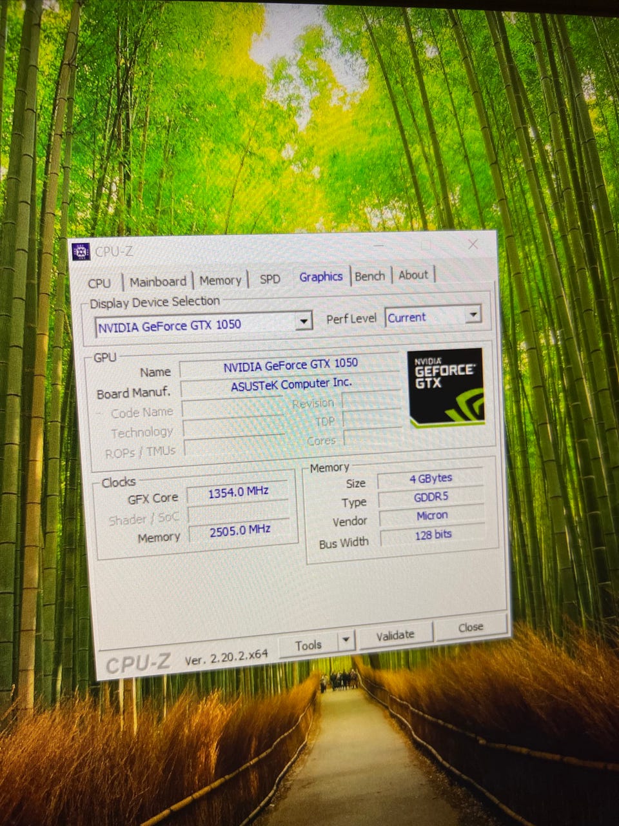Viewport: 619px width, 826px height.
Task: Open the display device selection dropdown
Action: pyautogui.click(x=304, y=321)
